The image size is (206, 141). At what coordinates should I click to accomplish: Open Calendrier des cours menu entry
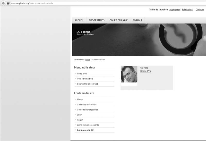click(x=87, y=105)
